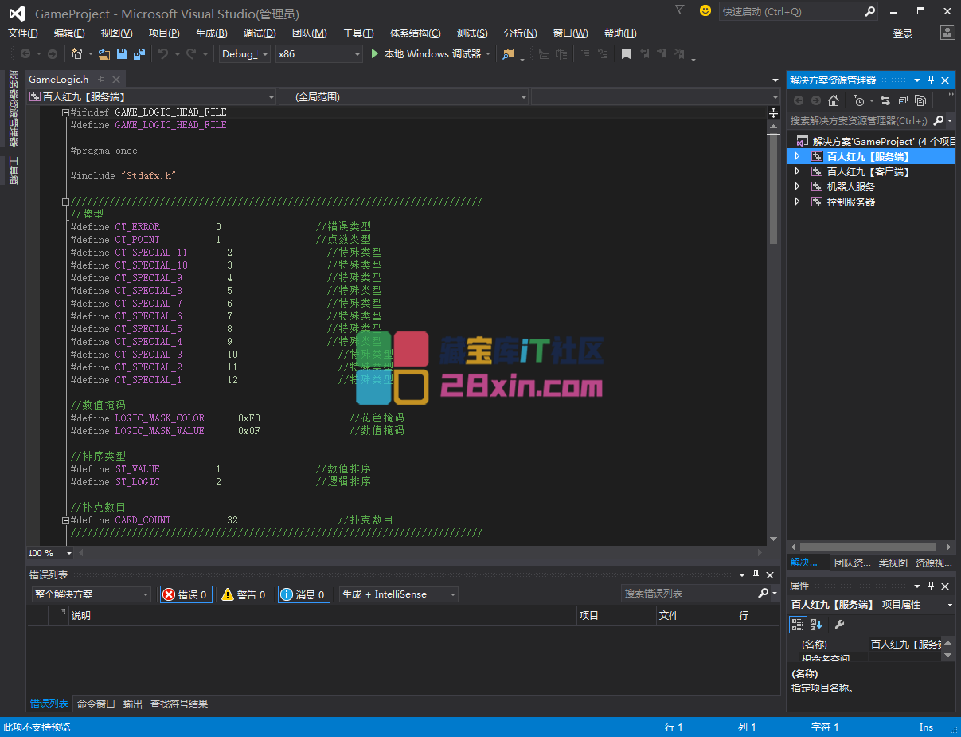
Task: Click the feedback smiley face icon
Action: click(705, 11)
